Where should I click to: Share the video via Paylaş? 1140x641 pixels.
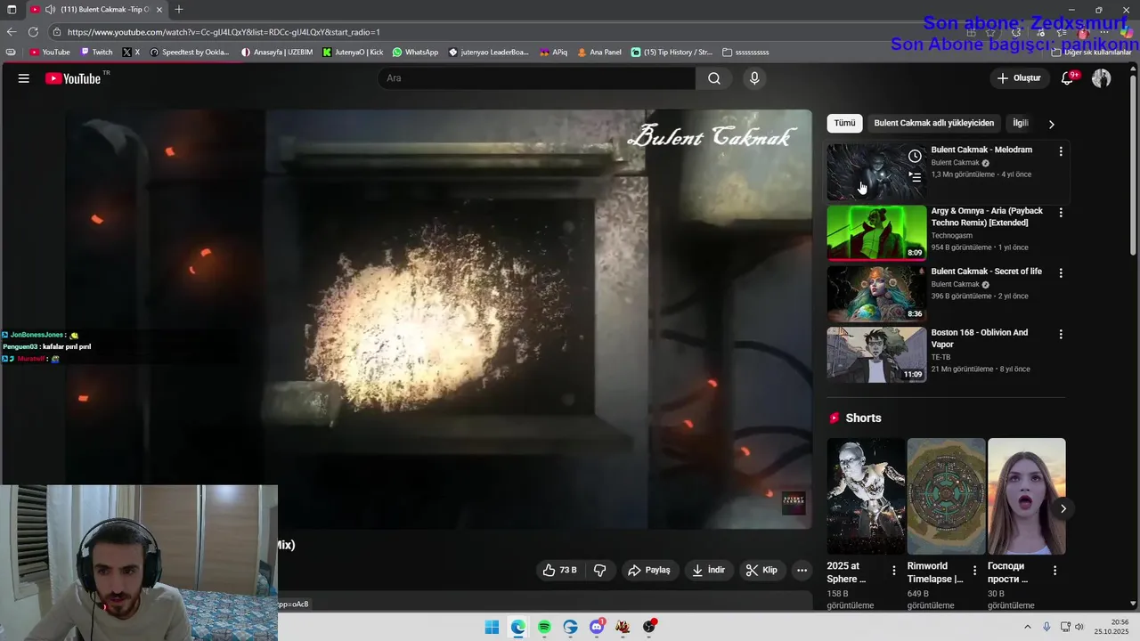(x=648, y=570)
